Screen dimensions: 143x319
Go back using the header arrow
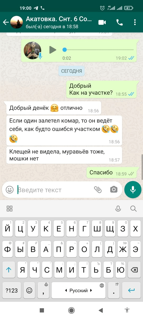coord(6,22)
